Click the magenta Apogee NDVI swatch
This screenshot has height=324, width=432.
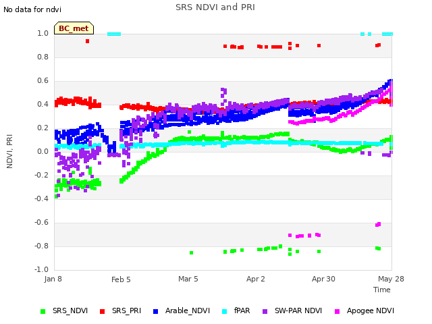click(337, 311)
